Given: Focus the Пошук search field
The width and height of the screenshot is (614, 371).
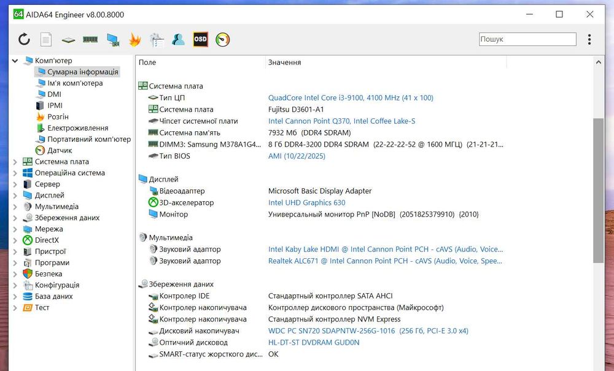Looking at the screenshot, I should 527,39.
